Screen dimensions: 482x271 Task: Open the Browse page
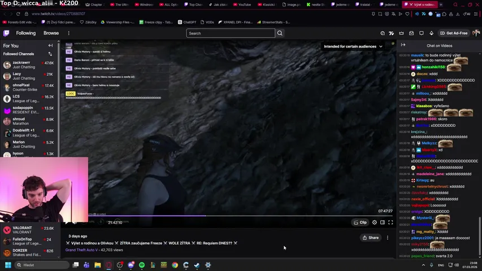[x=51, y=33]
